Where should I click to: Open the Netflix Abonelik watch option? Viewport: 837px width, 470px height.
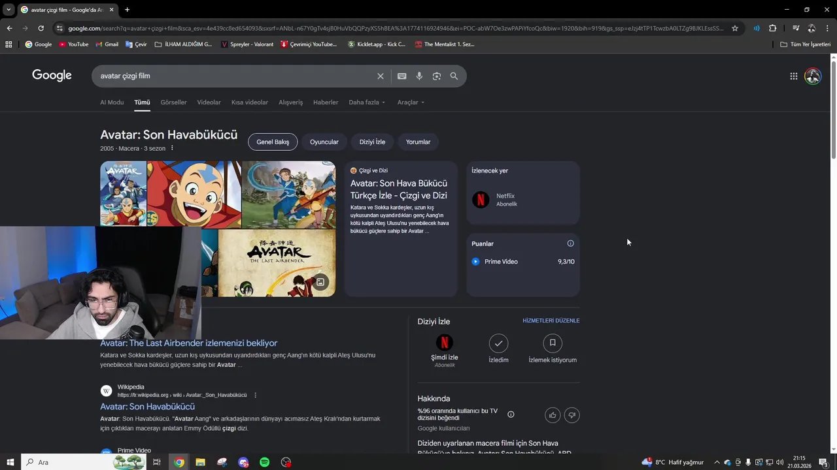[522, 200]
